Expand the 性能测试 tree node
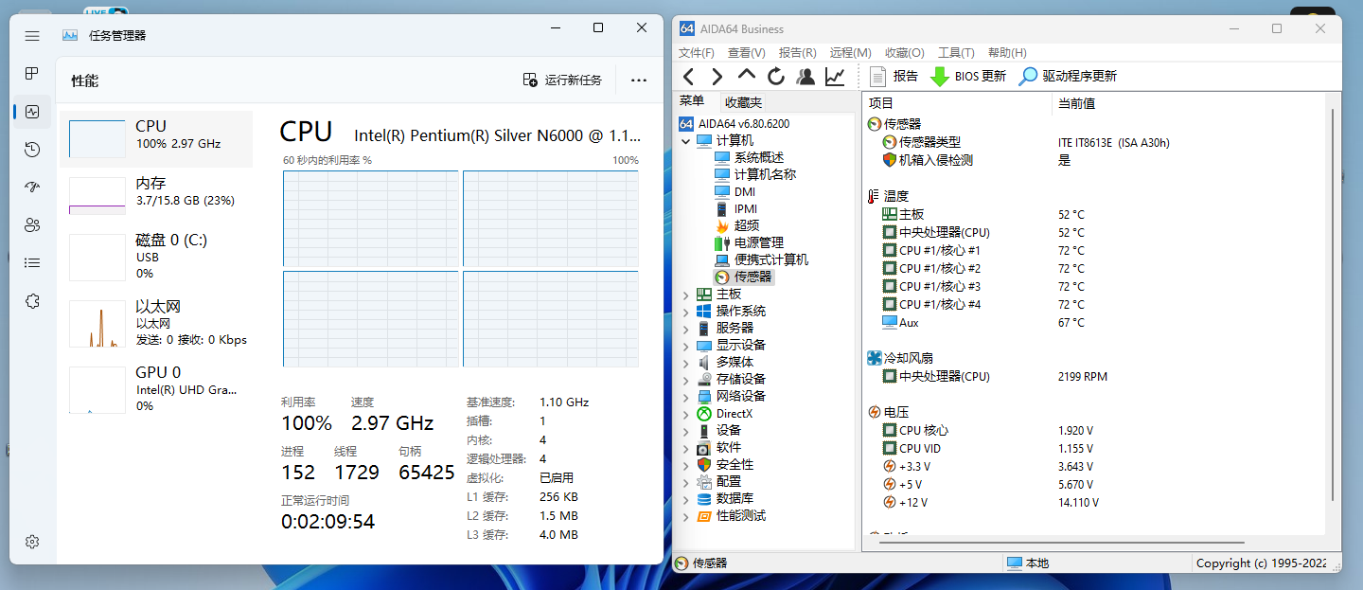This screenshot has height=590, width=1363. [685, 516]
